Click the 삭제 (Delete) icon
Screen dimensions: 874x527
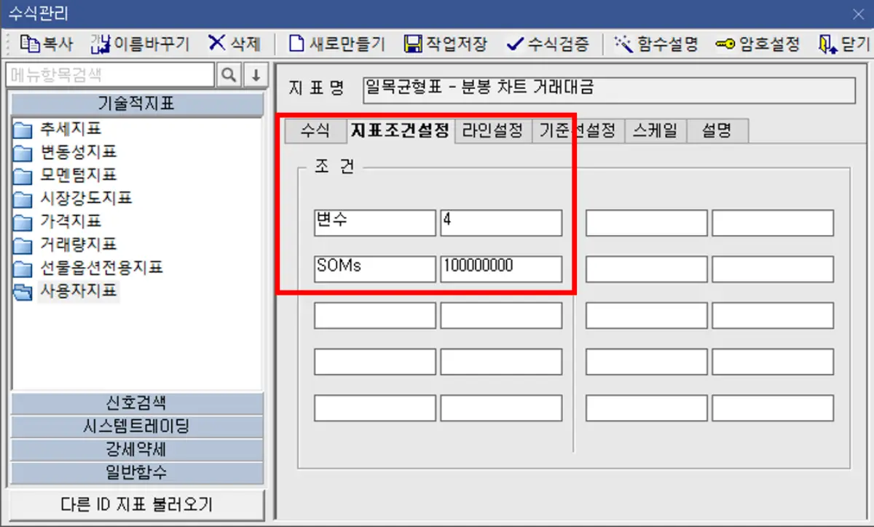235,44
